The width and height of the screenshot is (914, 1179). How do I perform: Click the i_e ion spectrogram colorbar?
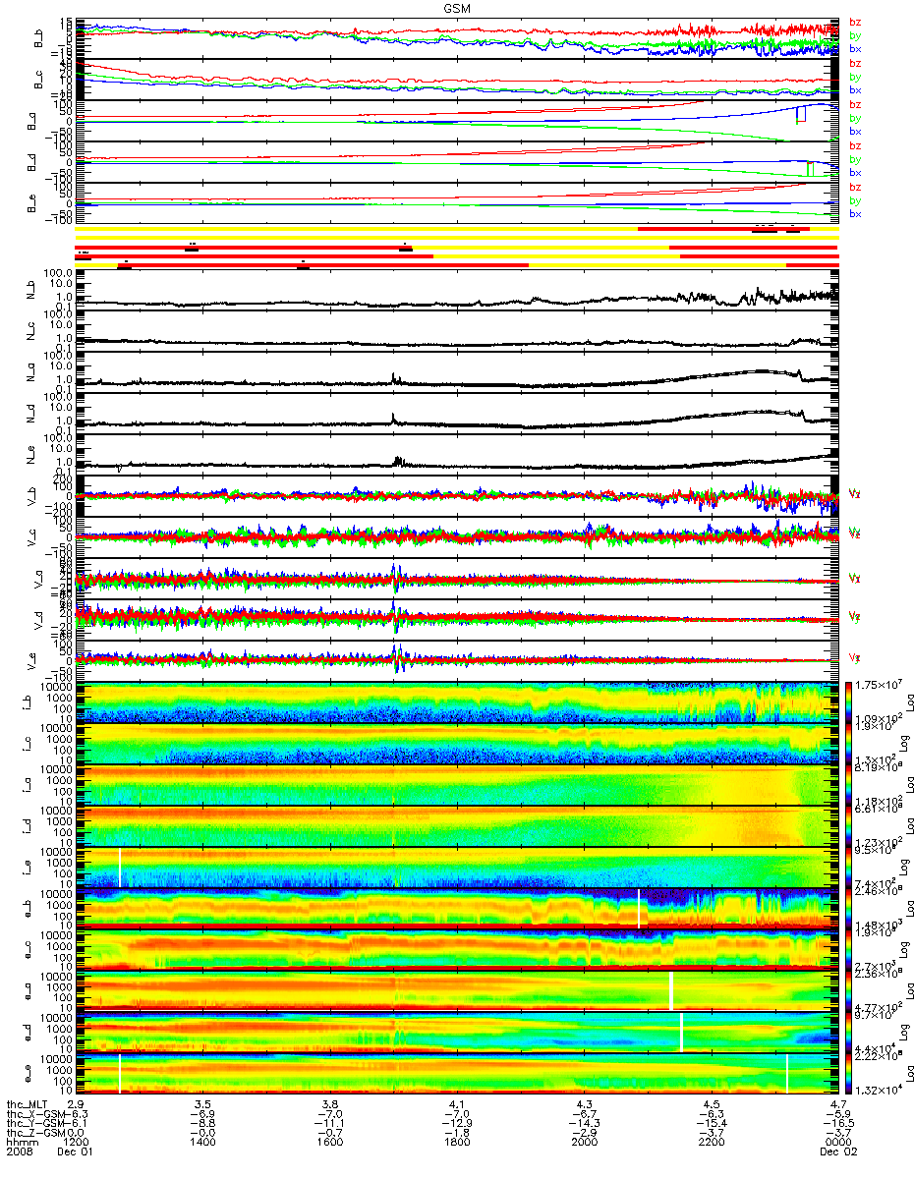coord(850,867)
